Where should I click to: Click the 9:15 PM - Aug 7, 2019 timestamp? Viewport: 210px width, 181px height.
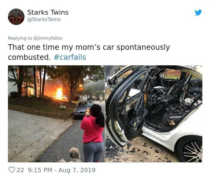(62, 170)
